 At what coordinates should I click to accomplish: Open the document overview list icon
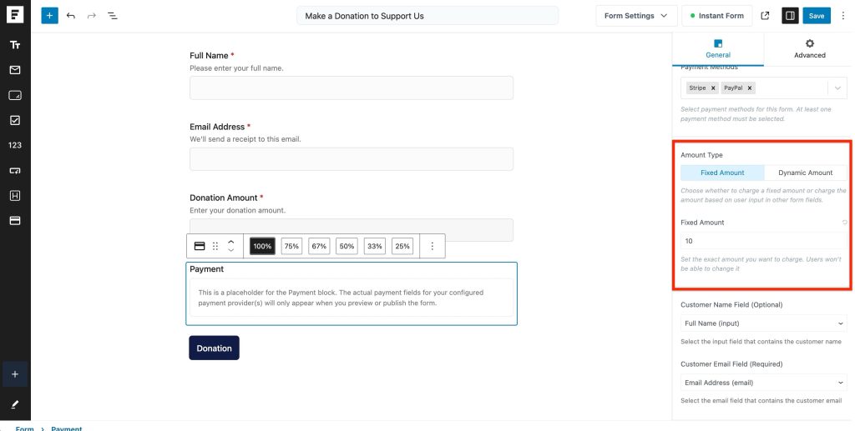click(x=113, y=16)
